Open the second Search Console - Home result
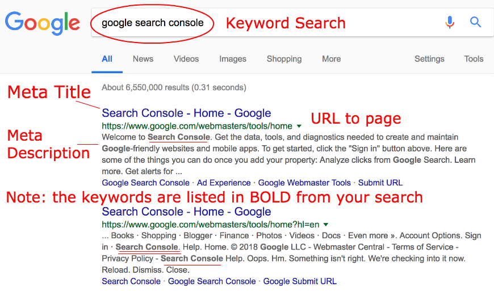The height and width of the screenshot is (291, 494). tap(186, 212)
